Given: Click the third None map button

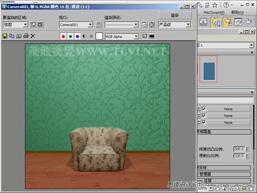Looking at the screenshot, I should tap(229, 122).
